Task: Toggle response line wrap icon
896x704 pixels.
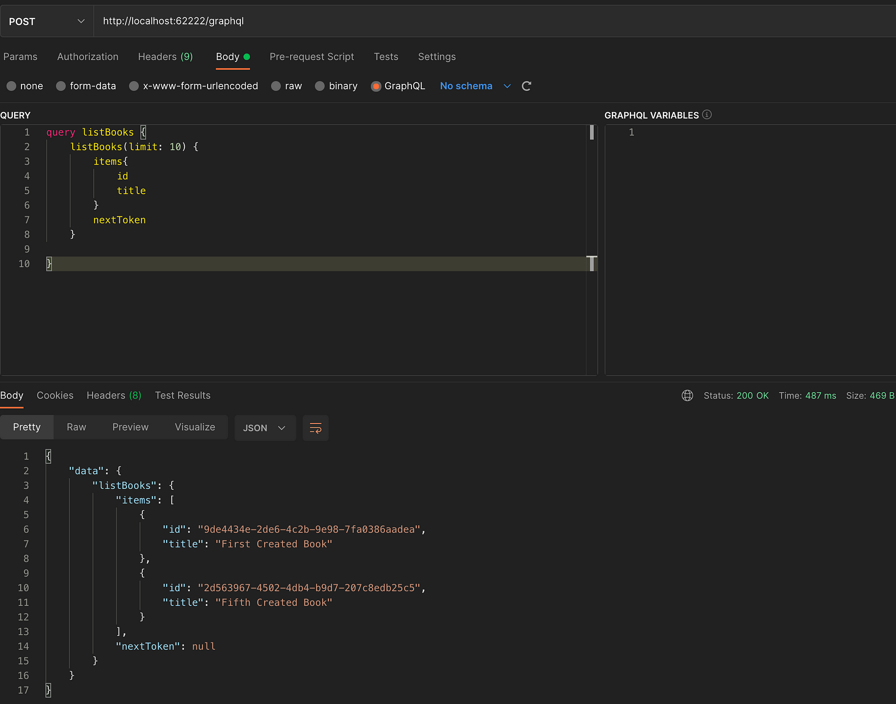Action: 315,428
